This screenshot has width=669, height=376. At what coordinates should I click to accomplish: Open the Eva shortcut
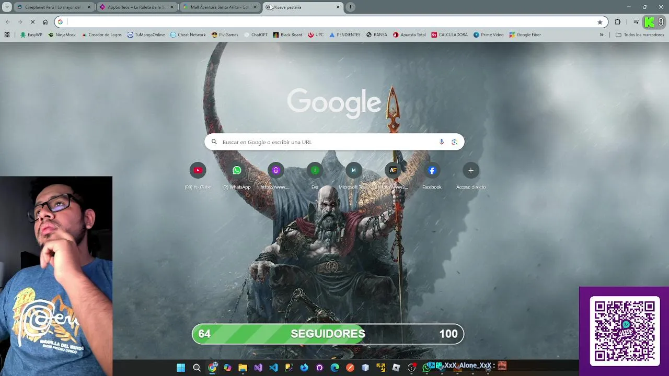click(315, 176)
